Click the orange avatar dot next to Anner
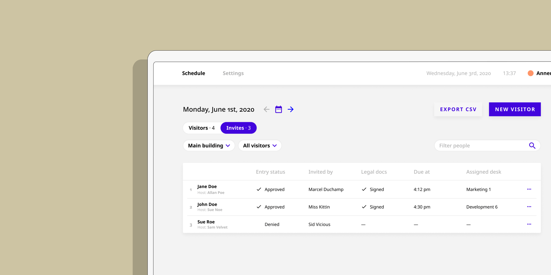 531,73
